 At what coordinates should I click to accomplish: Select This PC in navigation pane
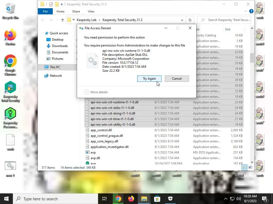pos(52,67)
